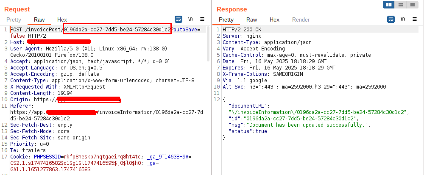Click the User-Agent header in request
This screenshot has width=424, height=175.
[89, 52]
